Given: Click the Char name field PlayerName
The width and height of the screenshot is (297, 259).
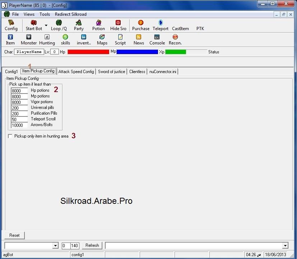Looking at the screenshot, I should tap(29, 52).
